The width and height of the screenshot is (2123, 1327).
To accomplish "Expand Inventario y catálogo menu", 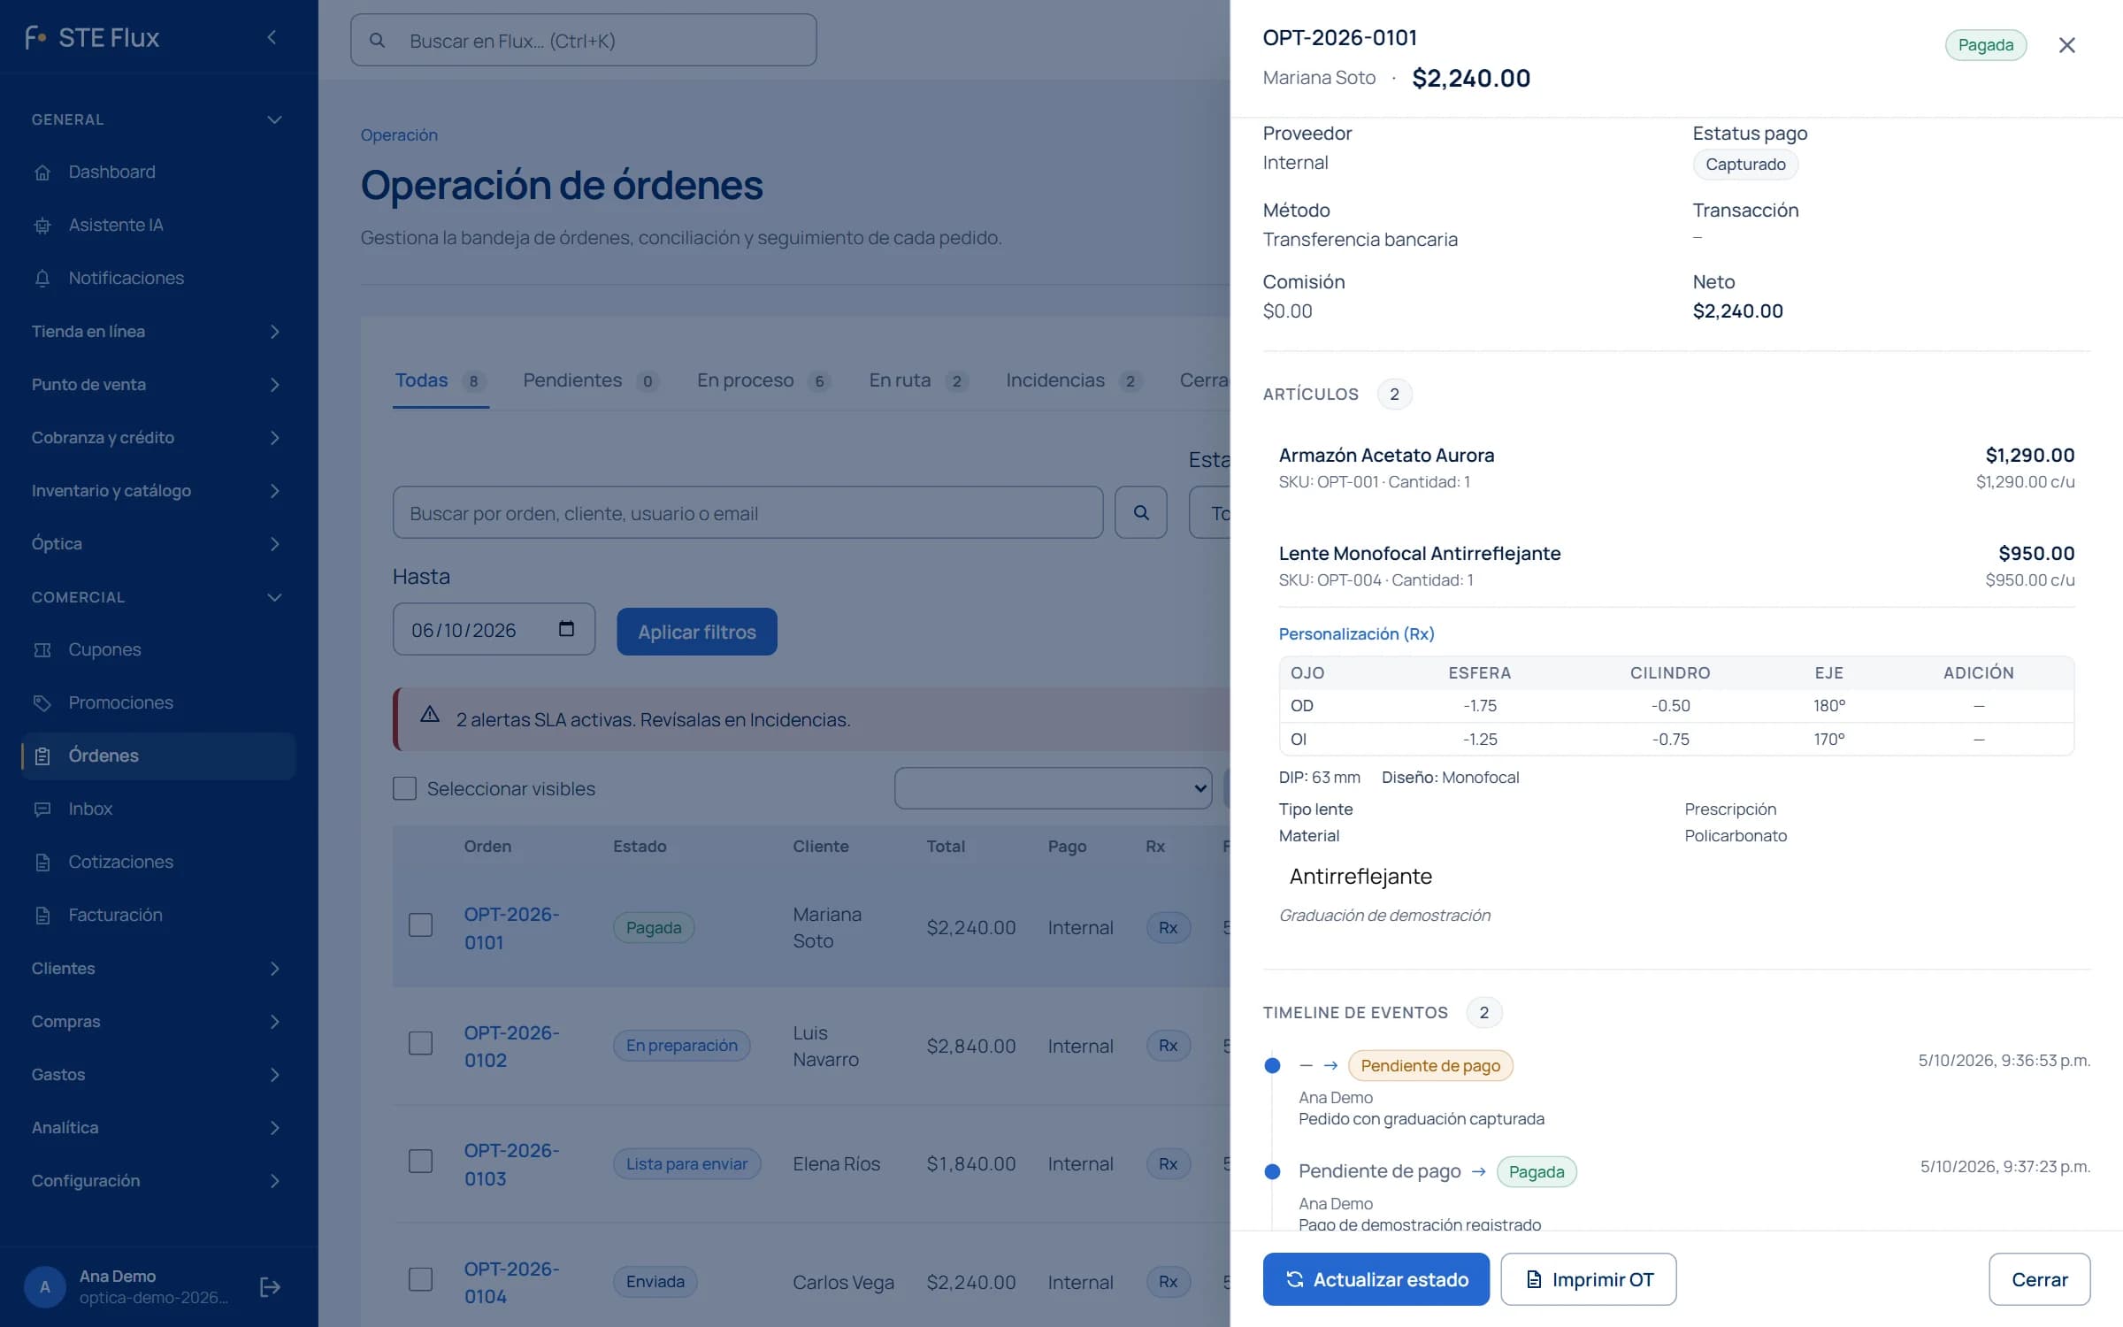I will (x=159, y=490).
